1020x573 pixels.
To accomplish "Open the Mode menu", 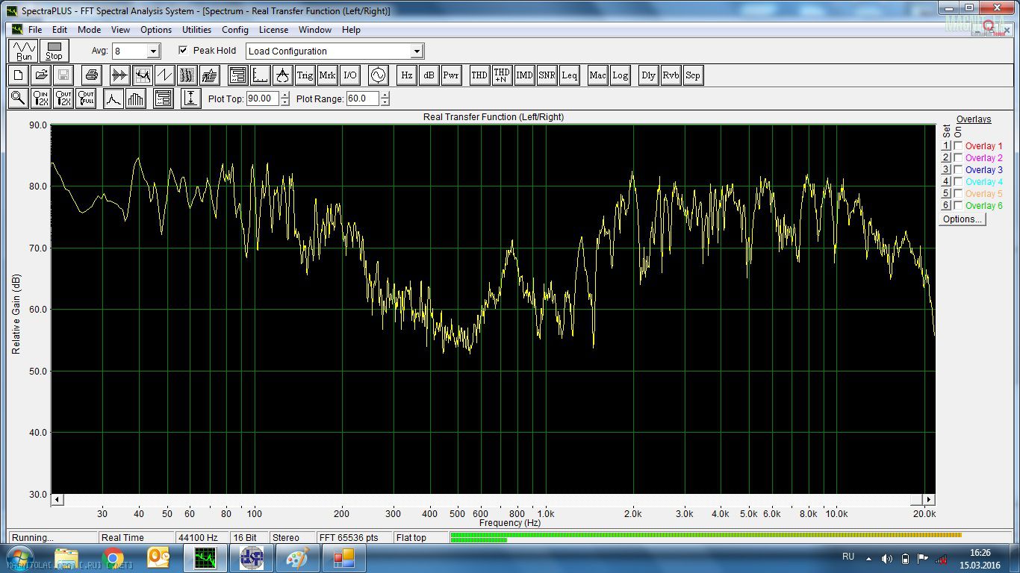I will click(x=89, y=30).
